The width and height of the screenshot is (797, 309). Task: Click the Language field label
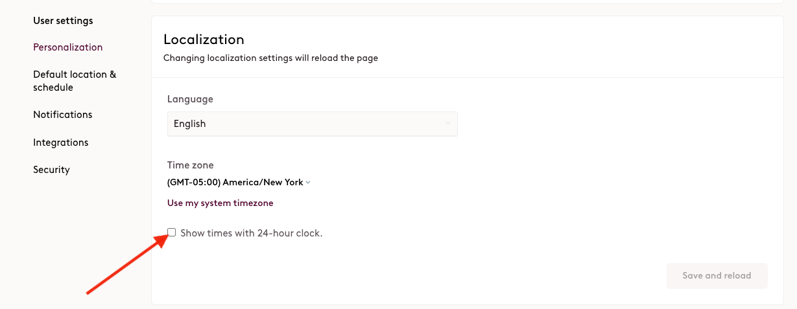[190, 99]
